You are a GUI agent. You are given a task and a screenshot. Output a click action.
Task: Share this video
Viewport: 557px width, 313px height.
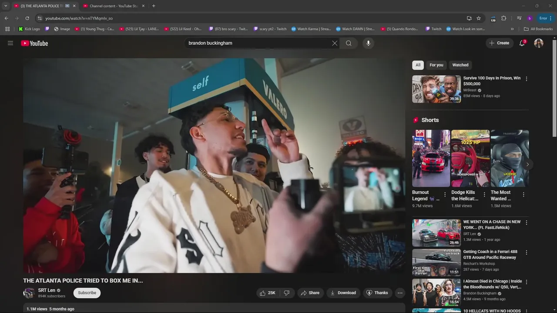[x=310, y=293]
